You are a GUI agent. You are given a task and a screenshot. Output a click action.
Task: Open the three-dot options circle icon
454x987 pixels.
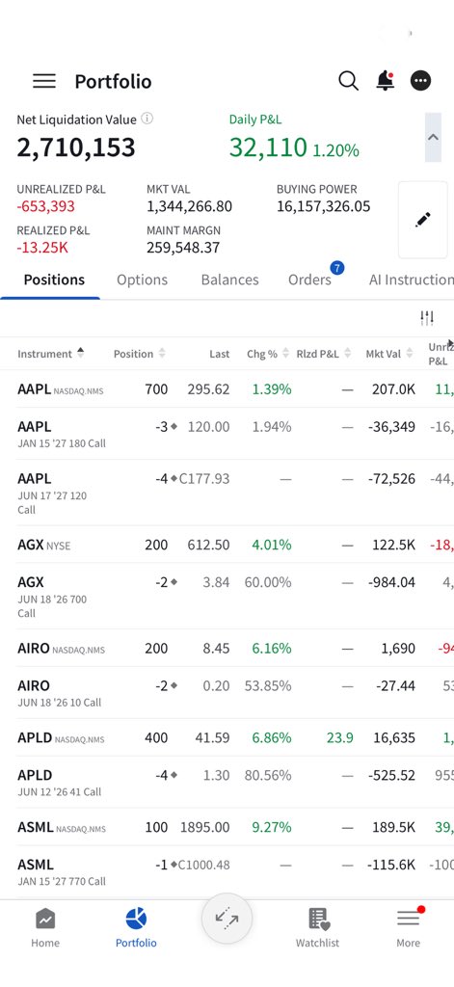420,81
